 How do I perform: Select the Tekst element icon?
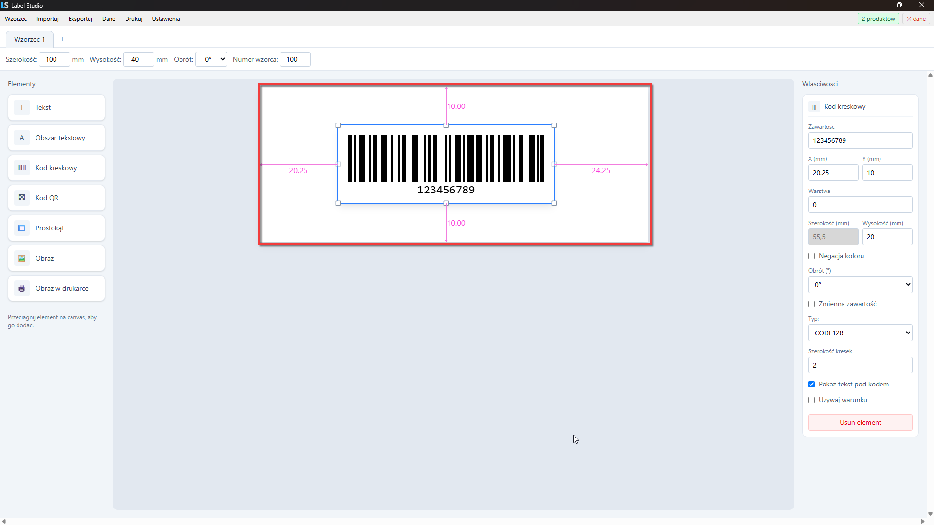[x=22, y=107]
